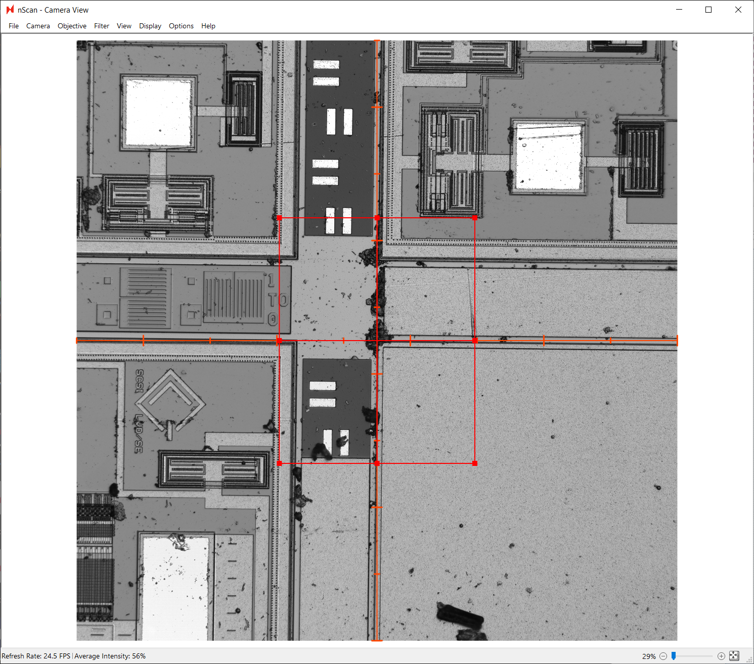Open the Camera menu
This screenshot has height=664, width=754.
38,26
